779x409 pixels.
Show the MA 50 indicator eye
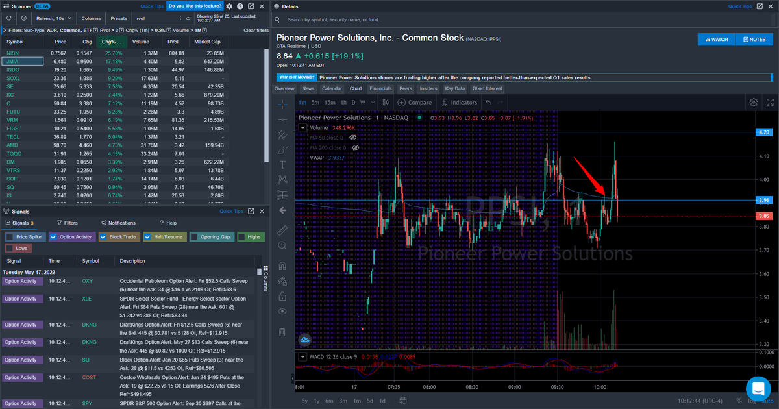point(353,138)
